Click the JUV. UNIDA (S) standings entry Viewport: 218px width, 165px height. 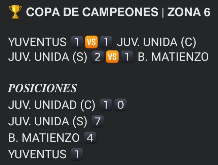point(48,121)
